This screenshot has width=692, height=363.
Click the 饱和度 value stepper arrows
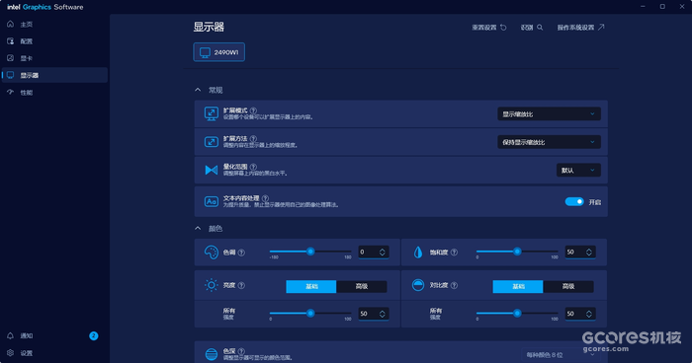(x=589, y=252)
